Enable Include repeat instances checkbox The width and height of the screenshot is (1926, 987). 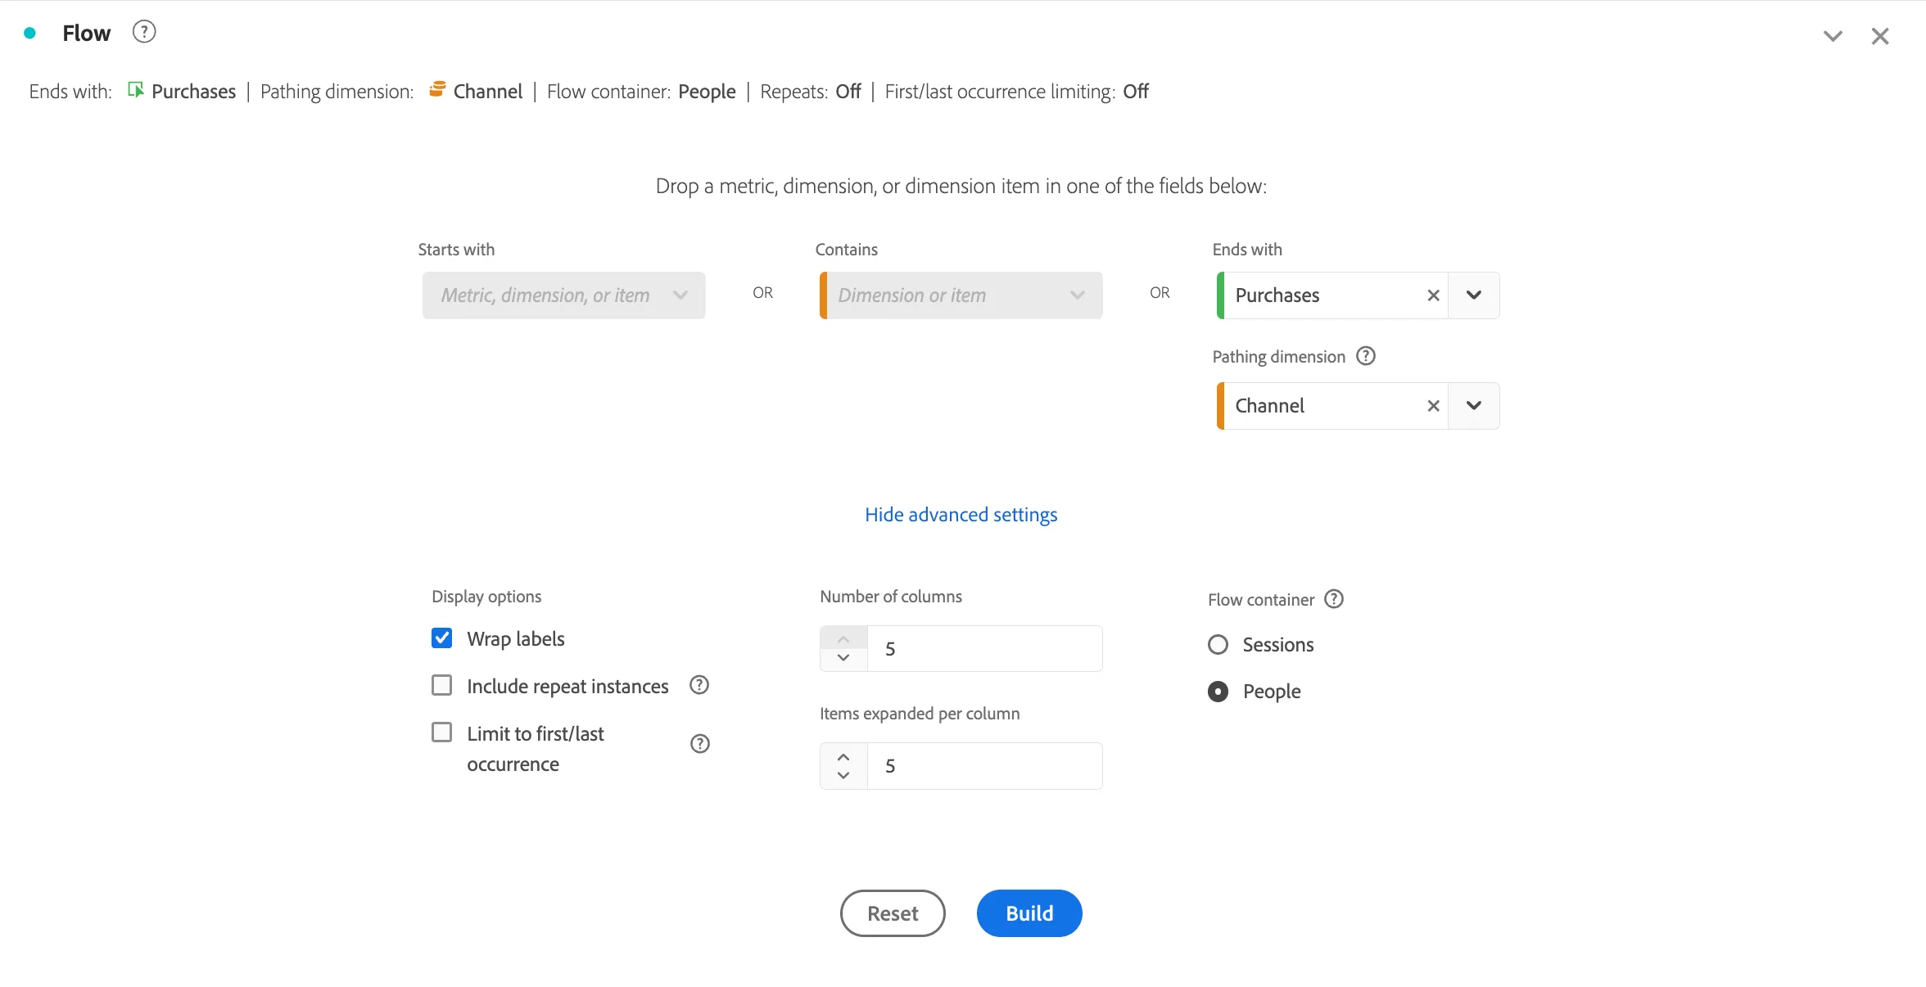(x=441, y=685)
